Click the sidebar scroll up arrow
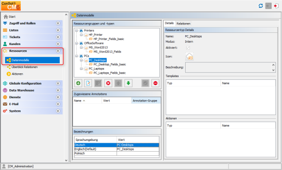 point(66,15)
